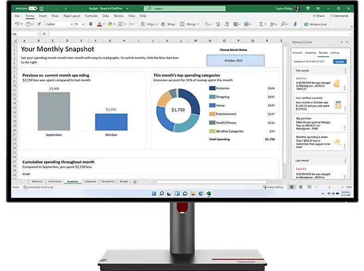Viewport: 364px width, 271px height.
Task: Click the Borders grid icon
Action: tap(120, 24)
